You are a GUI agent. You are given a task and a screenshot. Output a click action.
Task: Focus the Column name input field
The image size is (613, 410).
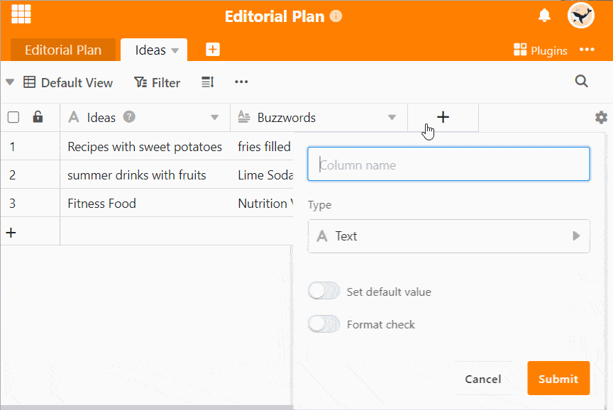point(448,165)
